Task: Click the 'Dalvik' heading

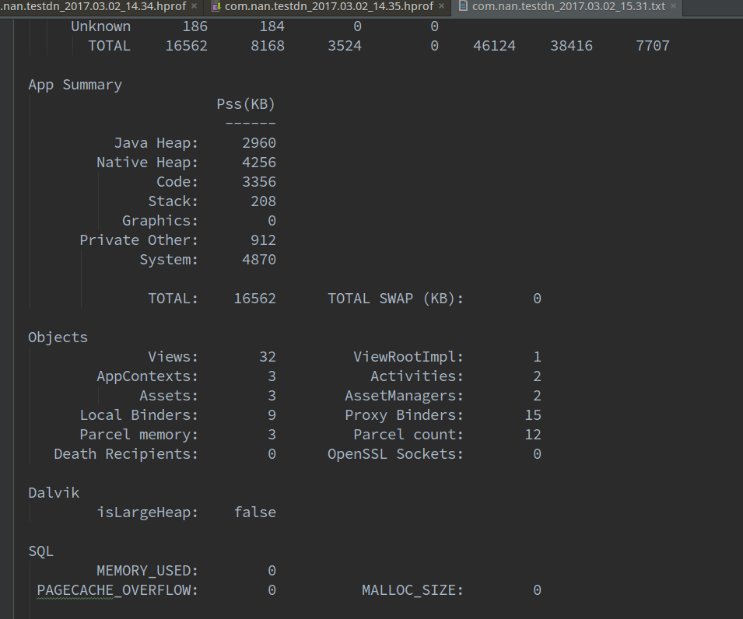Action: [x=54, y=492]
